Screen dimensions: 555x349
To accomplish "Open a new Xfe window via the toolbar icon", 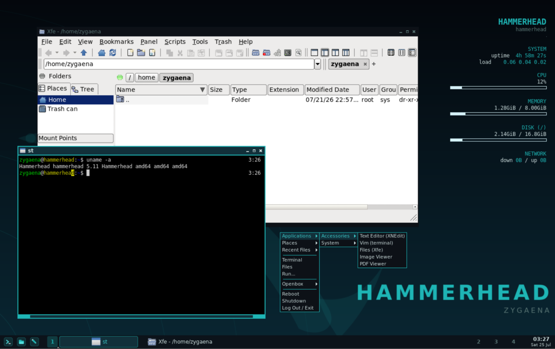I will tap(256, 53).
